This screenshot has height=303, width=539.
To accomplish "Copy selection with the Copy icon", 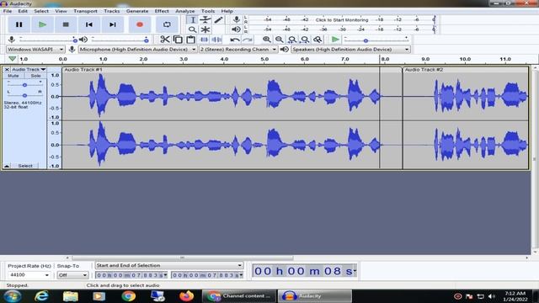I will point(178,40).
